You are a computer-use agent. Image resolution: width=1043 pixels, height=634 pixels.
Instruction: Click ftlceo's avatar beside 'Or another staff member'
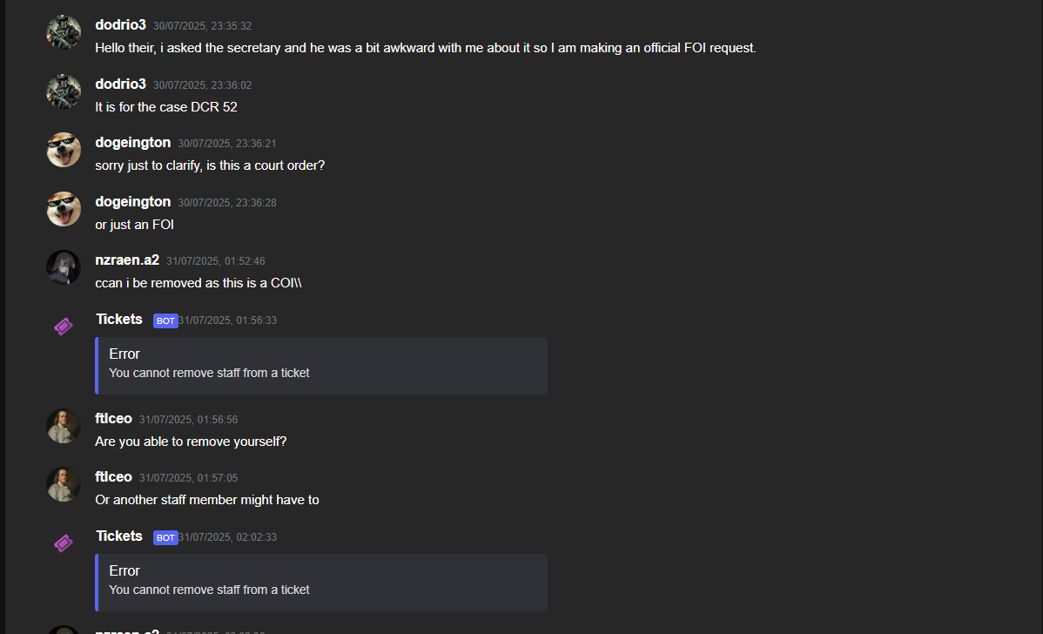[x=64, y=484]
